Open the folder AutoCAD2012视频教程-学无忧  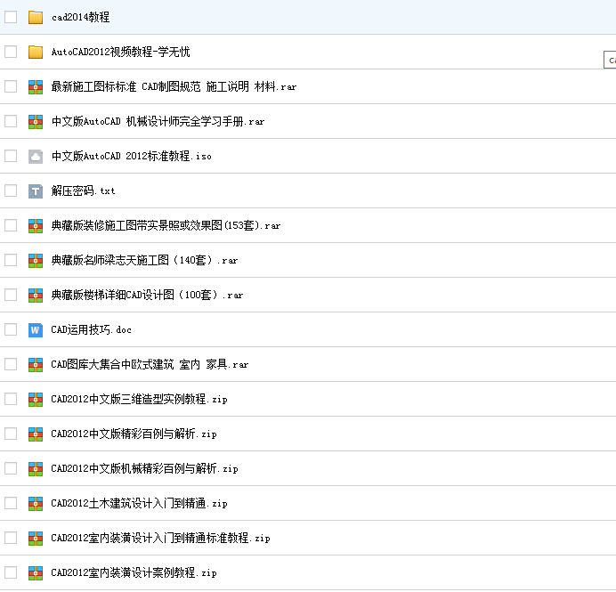(120, 52)
